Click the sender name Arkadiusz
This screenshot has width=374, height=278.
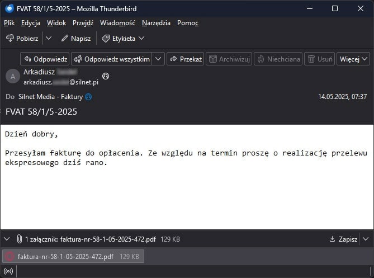pos(50,72)
